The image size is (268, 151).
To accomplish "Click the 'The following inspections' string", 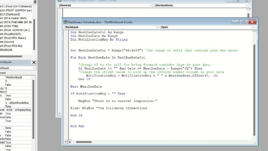I will (x=121, y=108).
